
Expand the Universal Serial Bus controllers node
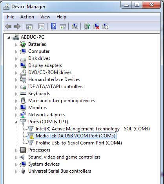16,171
